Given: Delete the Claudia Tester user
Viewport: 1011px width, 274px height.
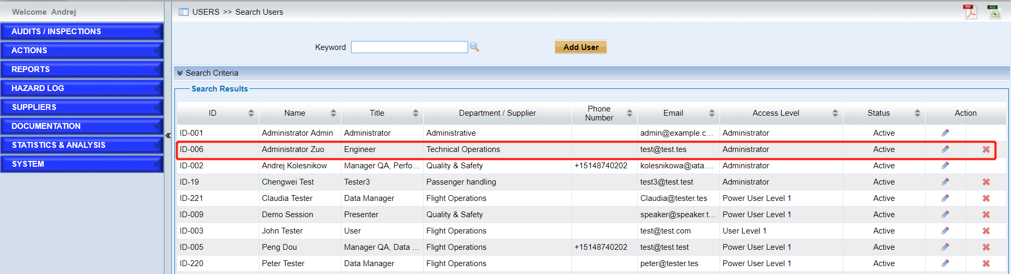Looking at the screenshot, I should (986, 198).
